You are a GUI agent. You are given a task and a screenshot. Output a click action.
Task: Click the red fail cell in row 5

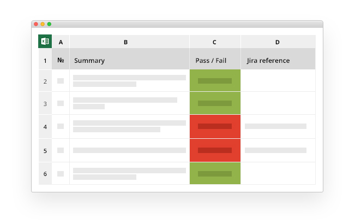(x=215, y=150)
